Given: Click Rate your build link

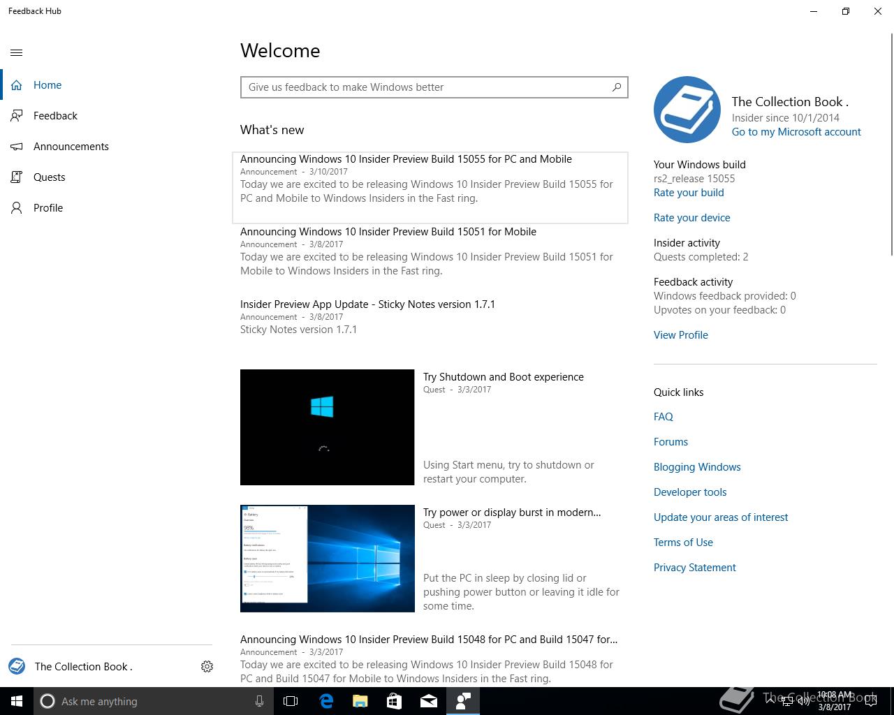Looking at the screenshot, I should point(689,193).
